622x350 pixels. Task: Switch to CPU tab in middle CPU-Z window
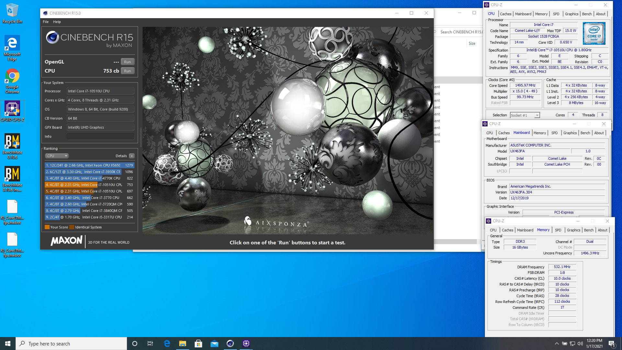490,133
